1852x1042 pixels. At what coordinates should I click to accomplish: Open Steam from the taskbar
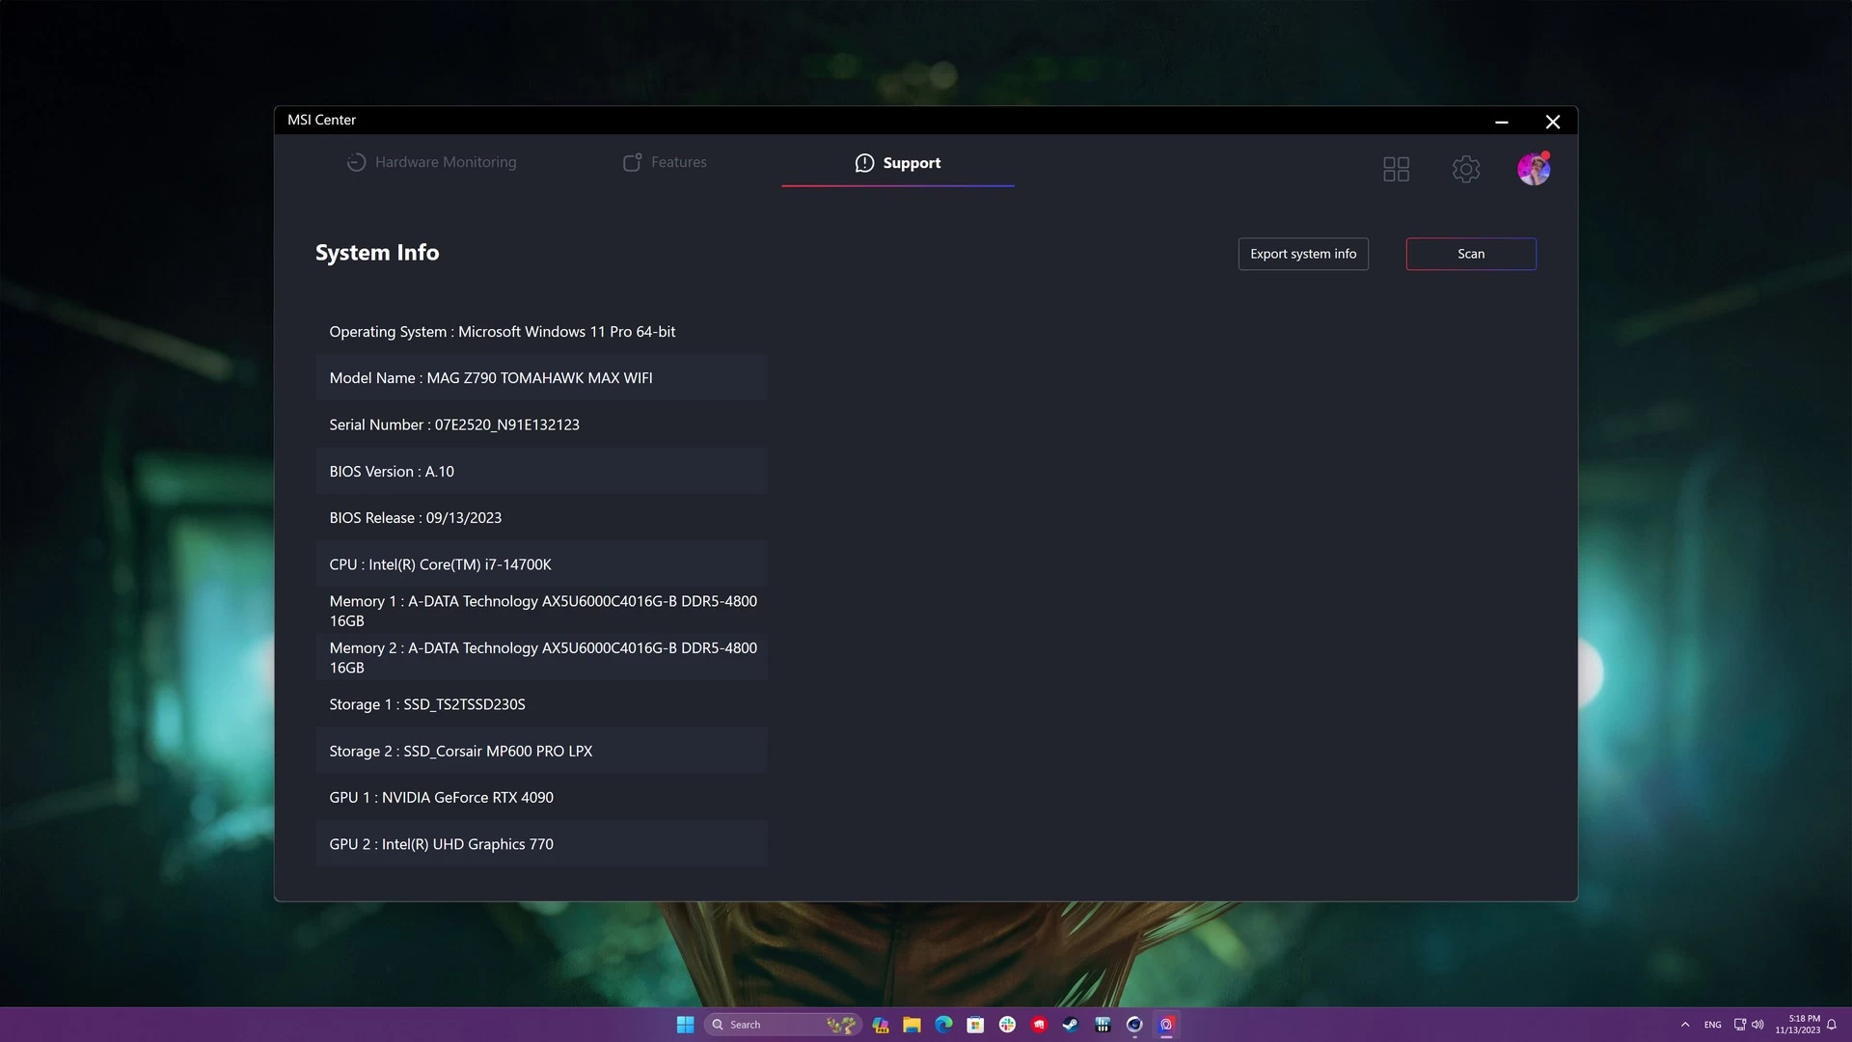tap(1071, 1025)
